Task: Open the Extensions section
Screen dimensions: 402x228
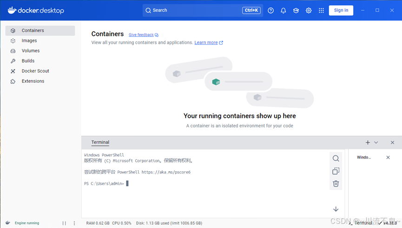Action: [40, 81]
